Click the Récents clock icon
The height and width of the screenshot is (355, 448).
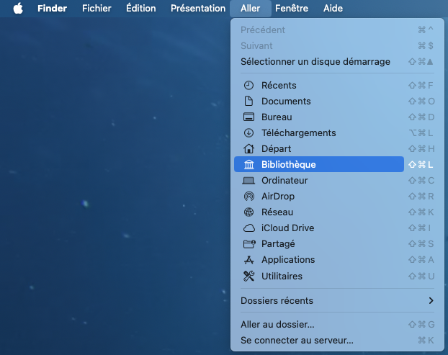pos(248,86)
